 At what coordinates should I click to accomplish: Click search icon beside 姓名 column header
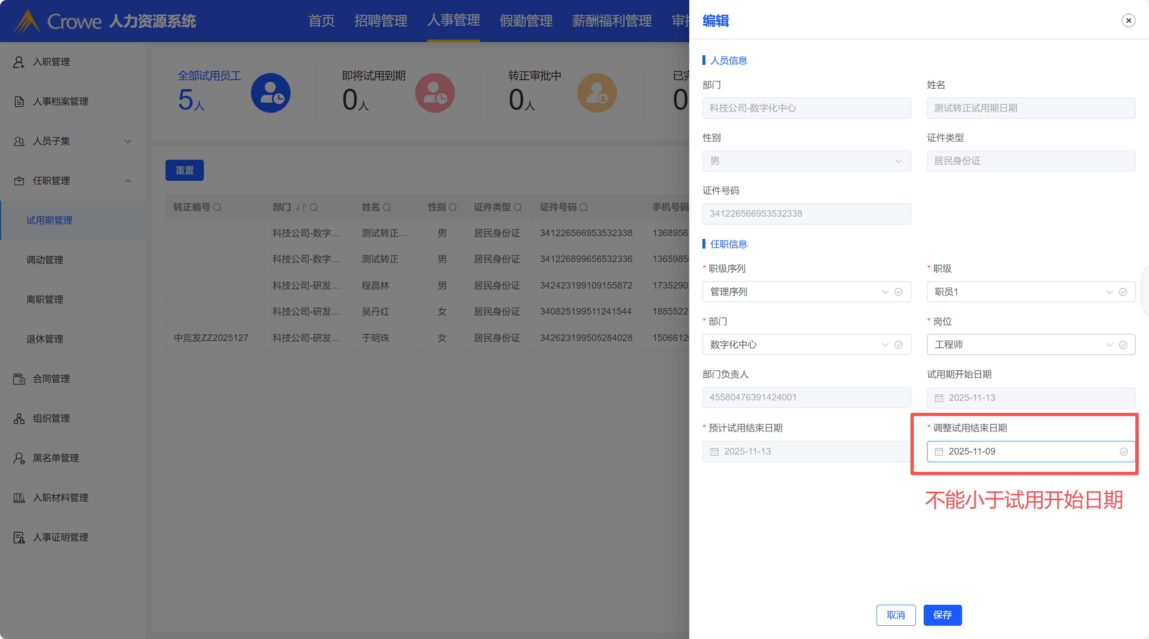[x=387, y=207]
